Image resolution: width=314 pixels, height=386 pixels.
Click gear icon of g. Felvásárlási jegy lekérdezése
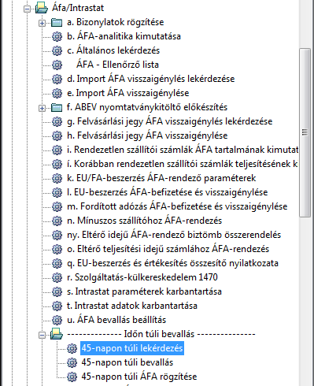pos(57,121)
